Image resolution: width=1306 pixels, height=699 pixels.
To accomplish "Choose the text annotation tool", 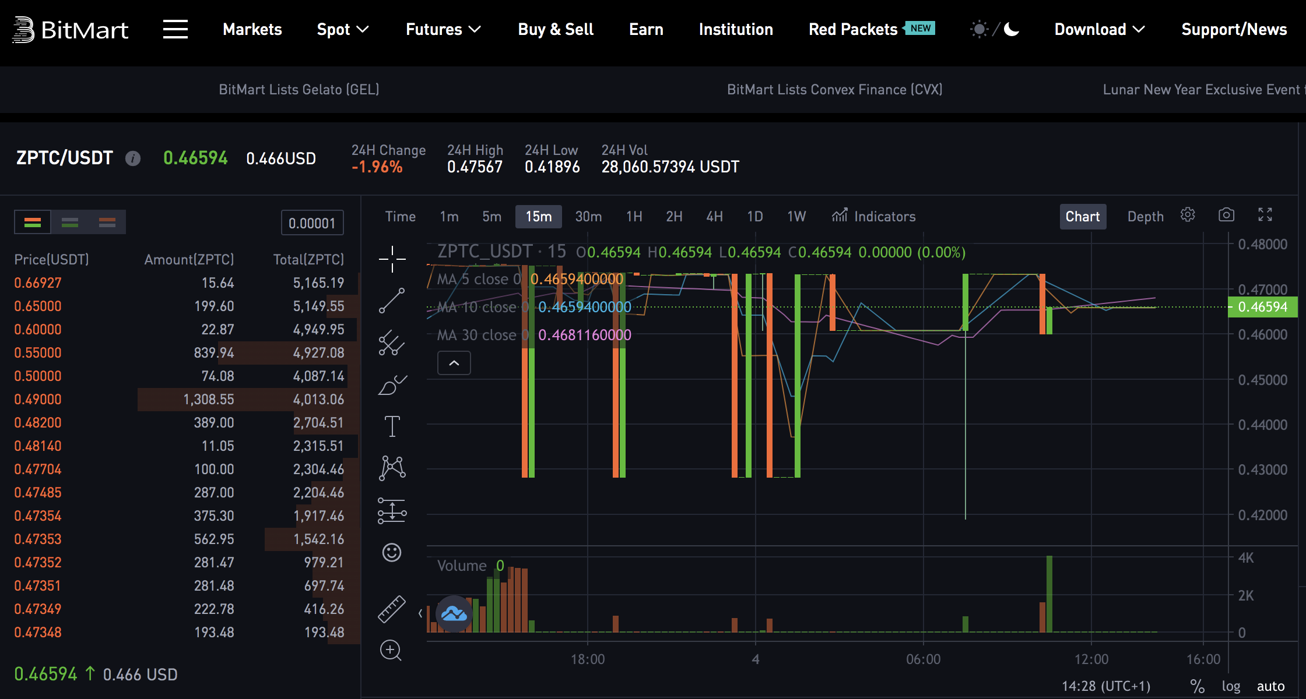I will (x=392, y=426).
